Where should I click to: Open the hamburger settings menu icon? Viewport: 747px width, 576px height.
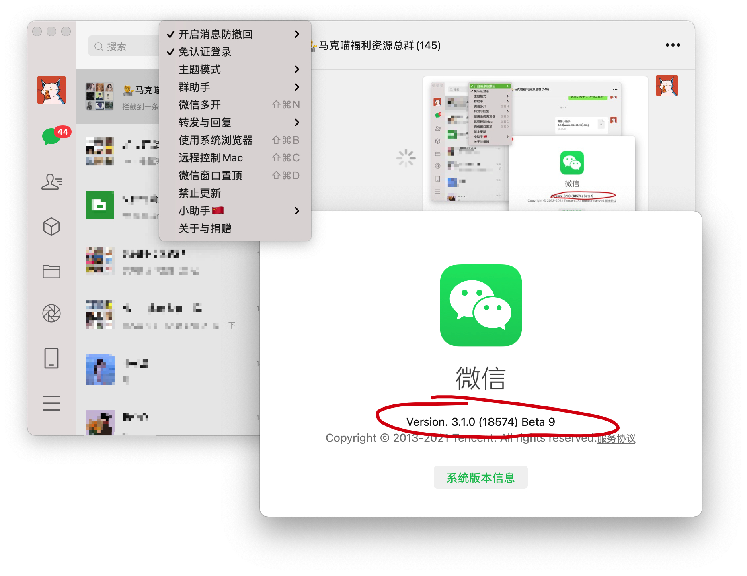(x=51, y=403)
